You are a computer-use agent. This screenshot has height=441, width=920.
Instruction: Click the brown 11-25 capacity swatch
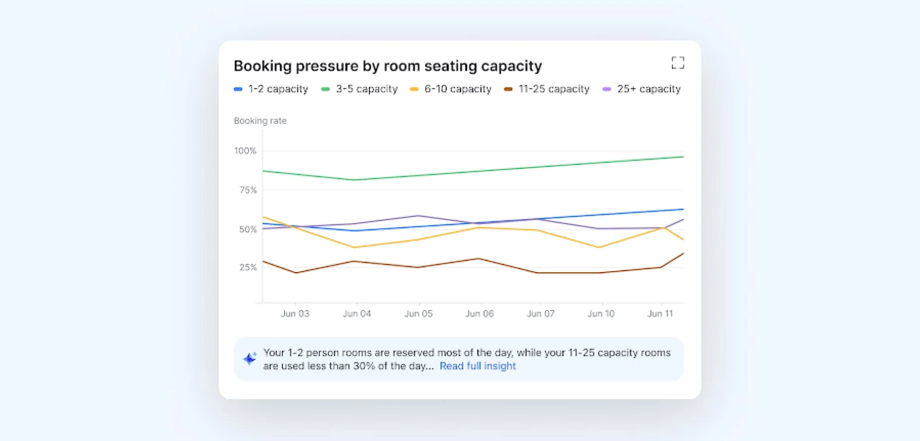coord(508,89)
